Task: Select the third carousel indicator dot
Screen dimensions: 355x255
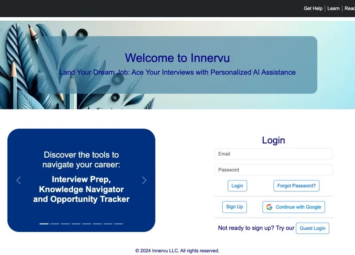Action: click(65, 224)
